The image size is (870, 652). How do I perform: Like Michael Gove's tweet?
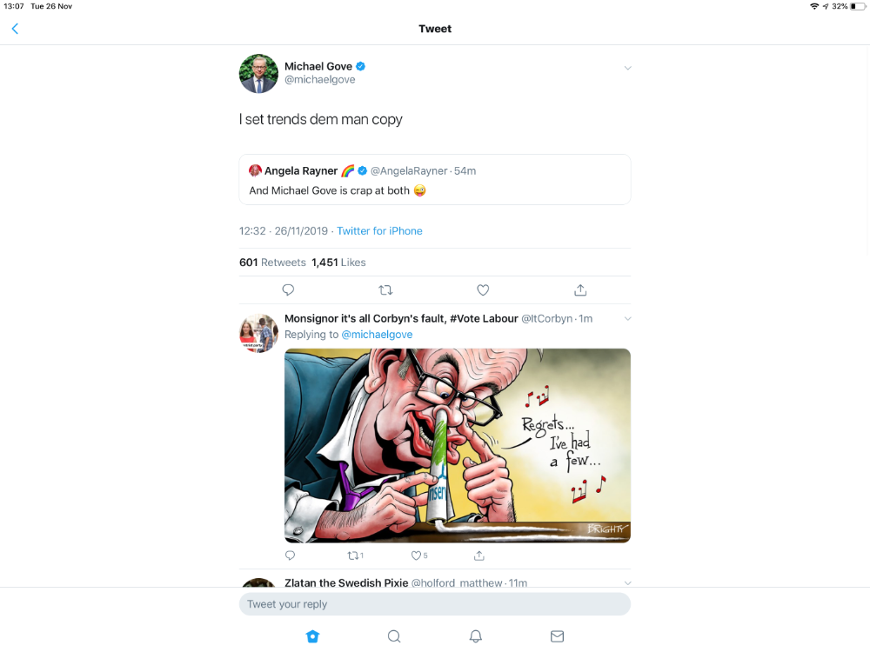pyautogui.click(x=483, y=289)
